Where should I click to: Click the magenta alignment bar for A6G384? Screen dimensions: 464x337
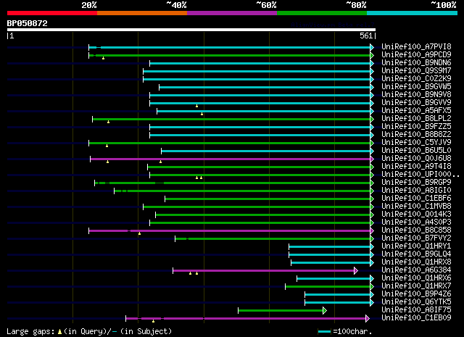264,270
